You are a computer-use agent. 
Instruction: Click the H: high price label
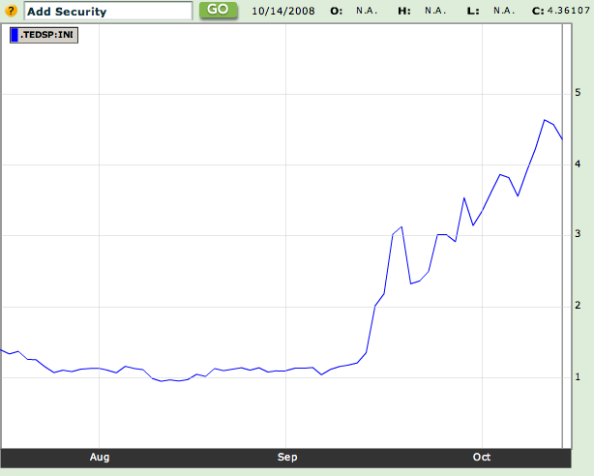click(404, 11)
